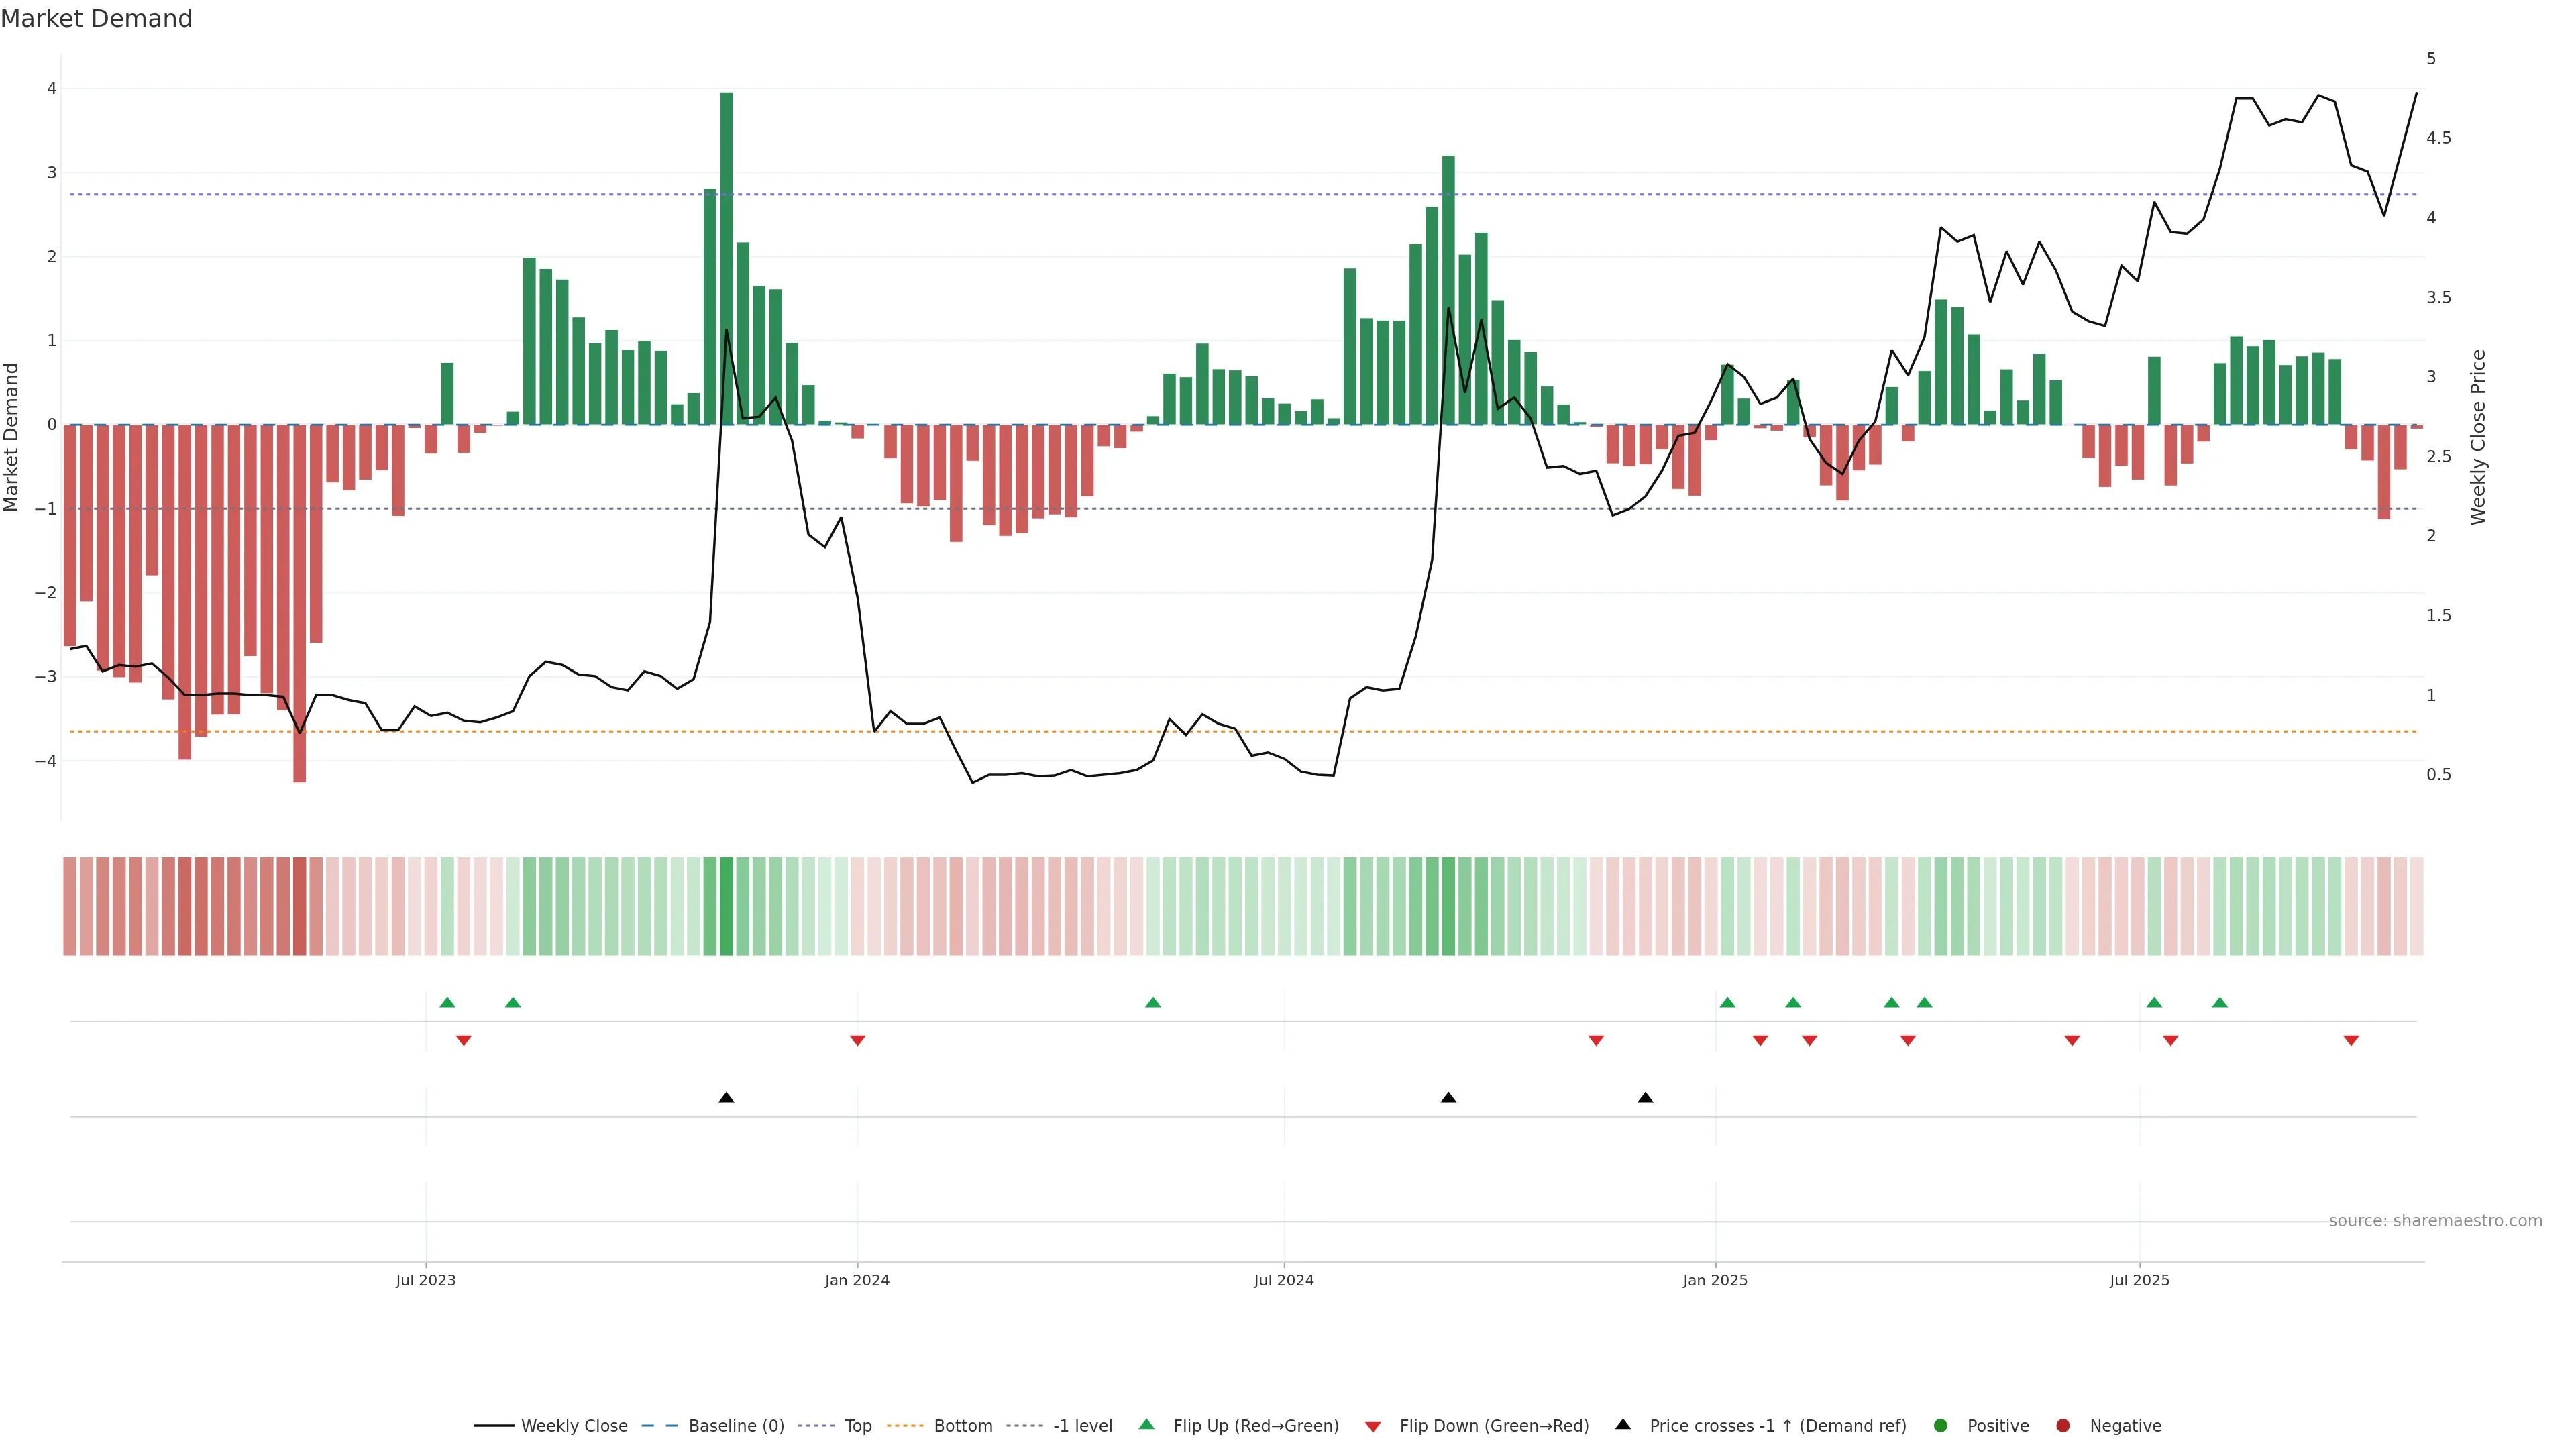Click the Market Demand chart title

coord(96,19)
